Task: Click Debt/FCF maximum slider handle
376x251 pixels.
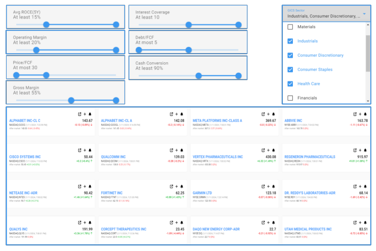Action: [x=189, y=50]
